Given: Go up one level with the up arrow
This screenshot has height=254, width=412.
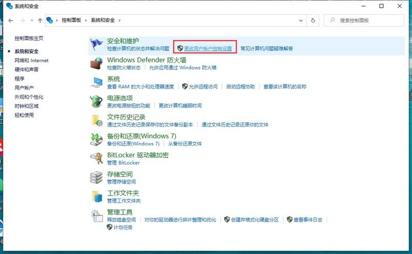Looking at the screenshot, I should point(40,21).
